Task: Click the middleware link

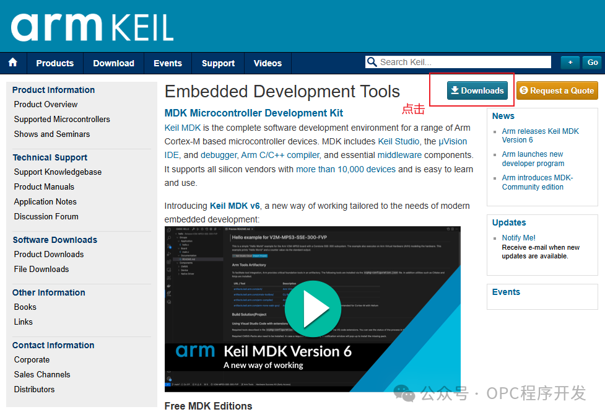Action: (x=399, y=156)
